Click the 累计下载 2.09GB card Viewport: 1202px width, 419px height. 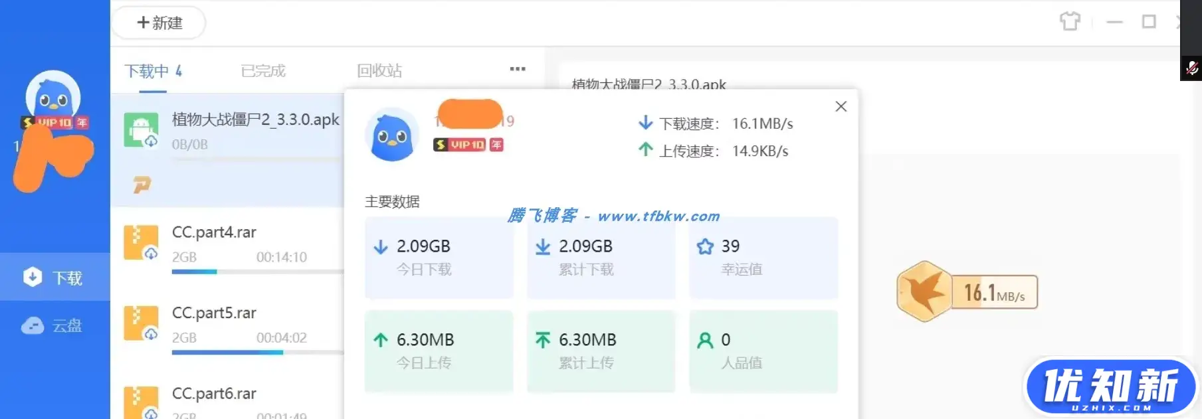pos(601,258)
